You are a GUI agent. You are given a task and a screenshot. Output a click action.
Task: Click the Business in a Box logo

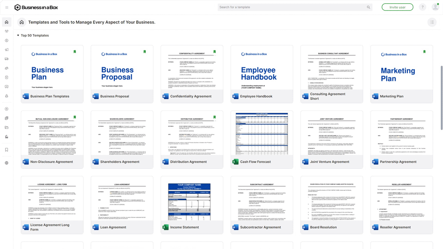36,7
